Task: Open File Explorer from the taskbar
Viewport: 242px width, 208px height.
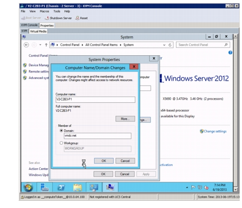Action: click(77, 187)
